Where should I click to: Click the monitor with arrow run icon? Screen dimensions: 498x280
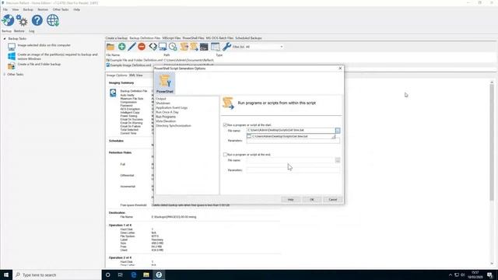(163, 47)
